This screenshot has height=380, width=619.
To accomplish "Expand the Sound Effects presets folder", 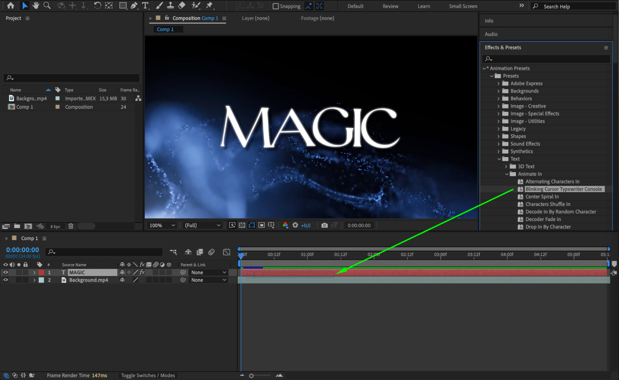I will [x=499, y=144].
